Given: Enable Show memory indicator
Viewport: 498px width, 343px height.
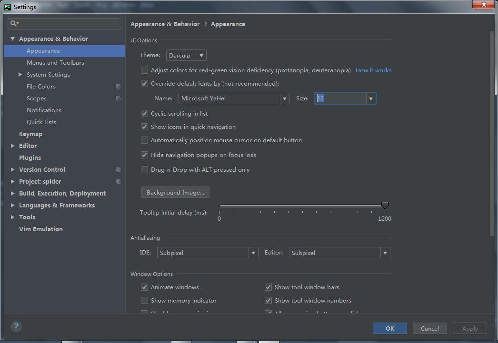Looking at the screenshot, I should [145, 301].
